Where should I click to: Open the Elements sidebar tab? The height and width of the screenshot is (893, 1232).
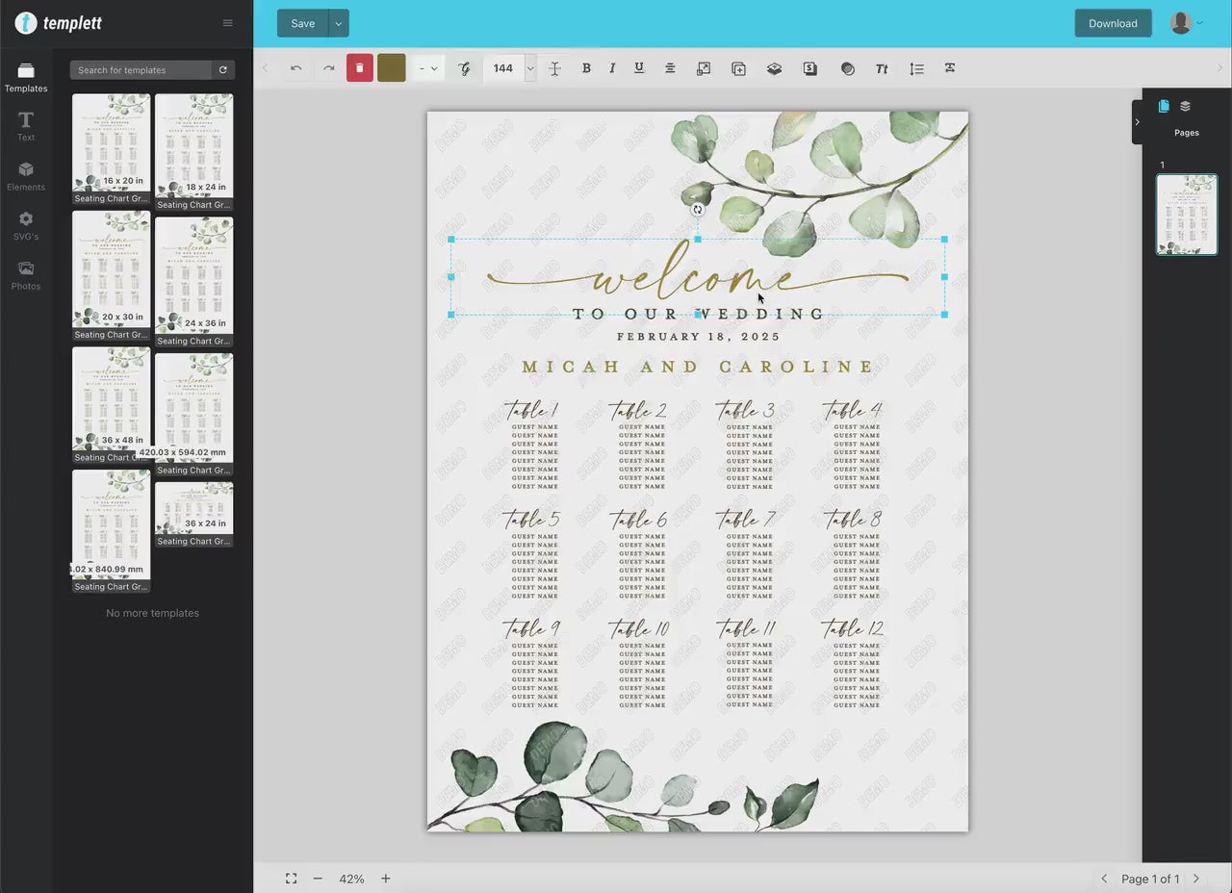click(26, 176)
